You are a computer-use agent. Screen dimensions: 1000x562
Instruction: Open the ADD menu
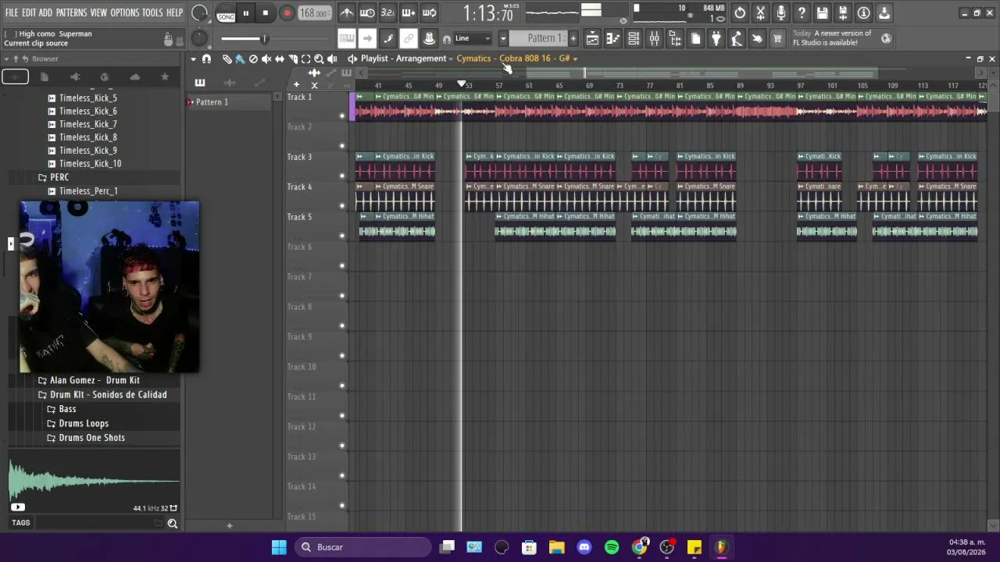(x=45, y=12)
